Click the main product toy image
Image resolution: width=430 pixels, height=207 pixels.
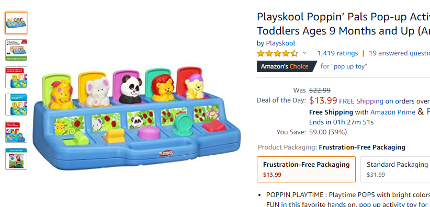(137, 118)
